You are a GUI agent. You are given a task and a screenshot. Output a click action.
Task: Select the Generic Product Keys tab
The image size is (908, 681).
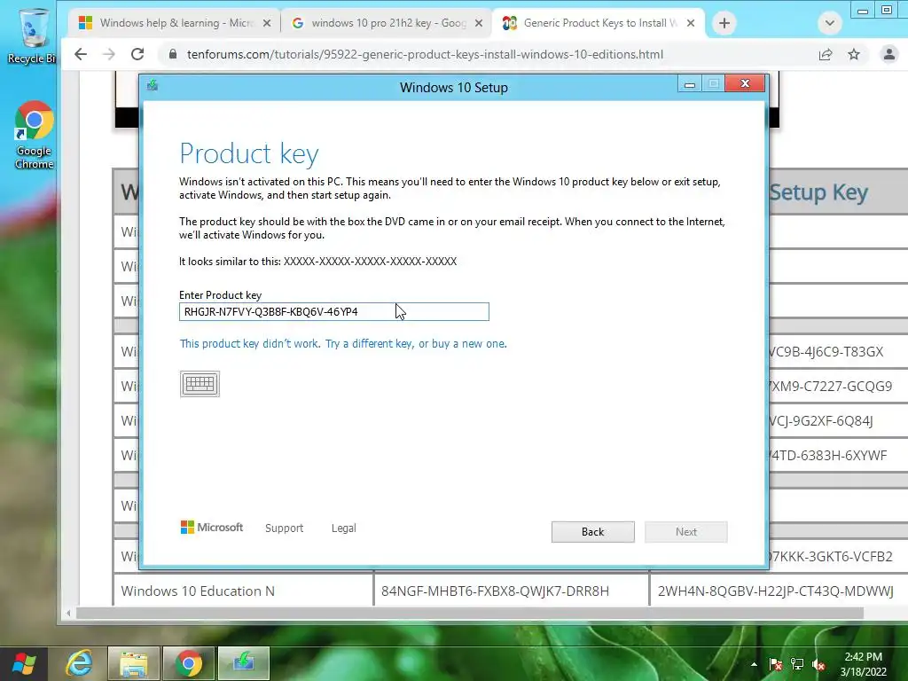(597, 23)
